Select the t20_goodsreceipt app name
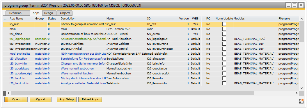 [x=22, y=73]
